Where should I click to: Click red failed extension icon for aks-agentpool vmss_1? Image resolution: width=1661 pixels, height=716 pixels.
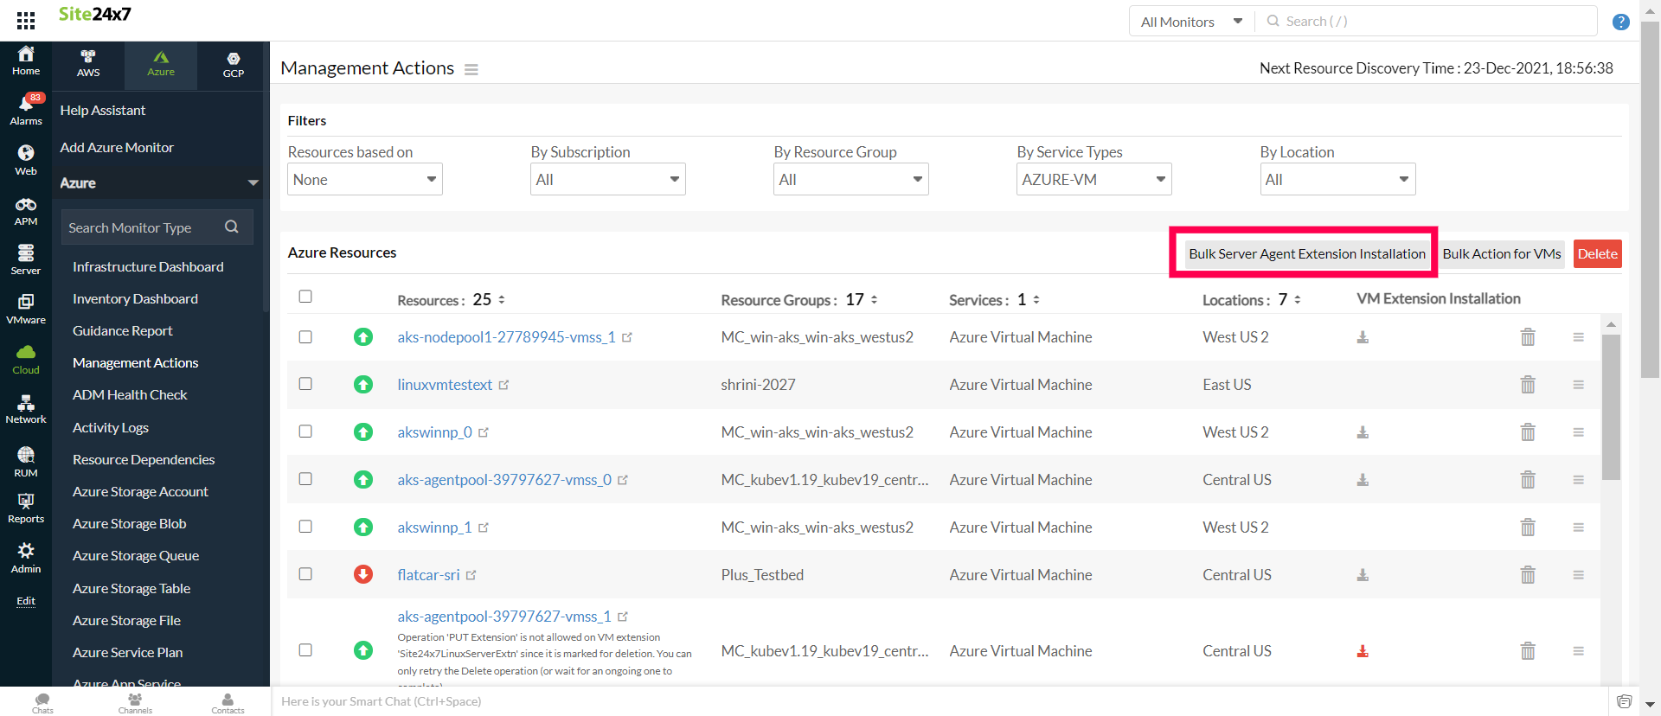[1363, 651]
